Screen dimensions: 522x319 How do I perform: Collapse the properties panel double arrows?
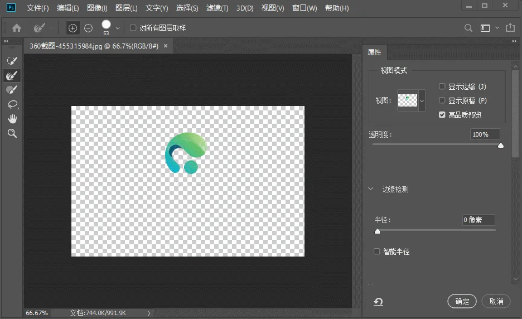(x=514, y=41)
